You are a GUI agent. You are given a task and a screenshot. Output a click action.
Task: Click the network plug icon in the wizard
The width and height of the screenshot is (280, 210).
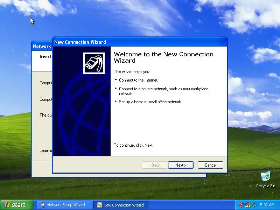click(94, 63)
